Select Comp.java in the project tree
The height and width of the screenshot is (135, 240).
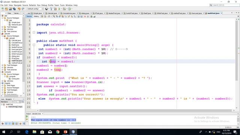tap(15, 79)
